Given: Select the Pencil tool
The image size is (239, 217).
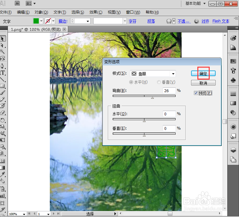Looking at the screenshot, I should [2, 99].
